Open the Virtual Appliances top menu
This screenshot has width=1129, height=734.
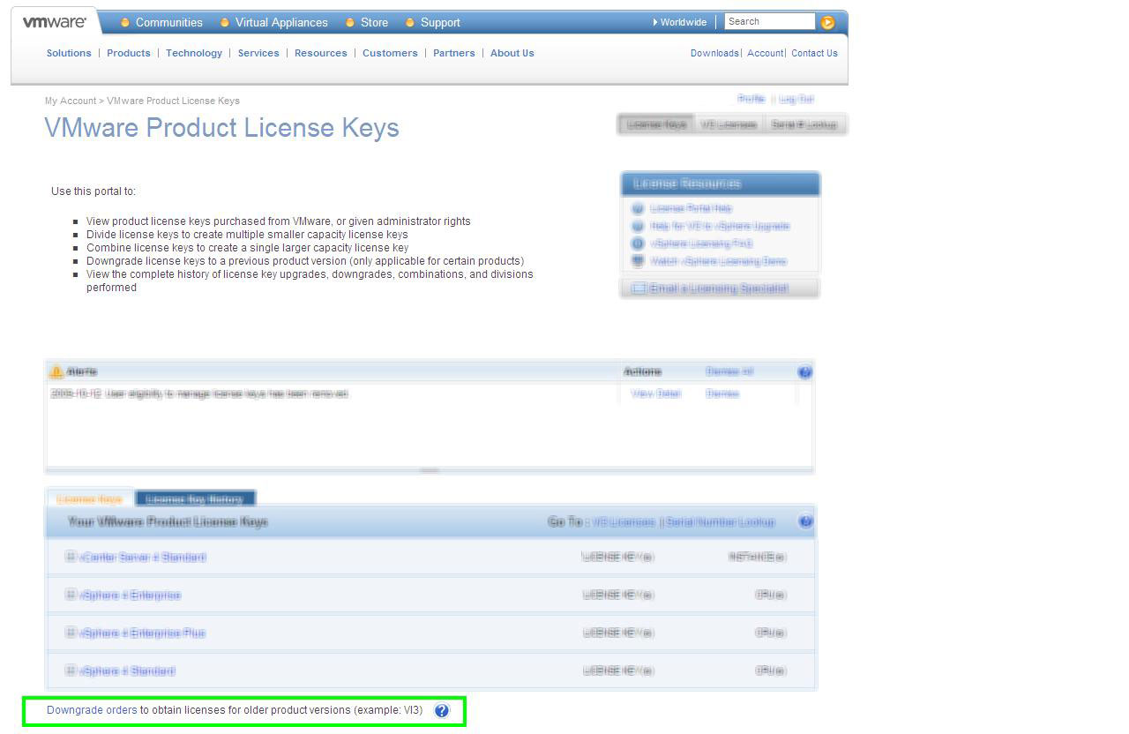click(281, 22)
